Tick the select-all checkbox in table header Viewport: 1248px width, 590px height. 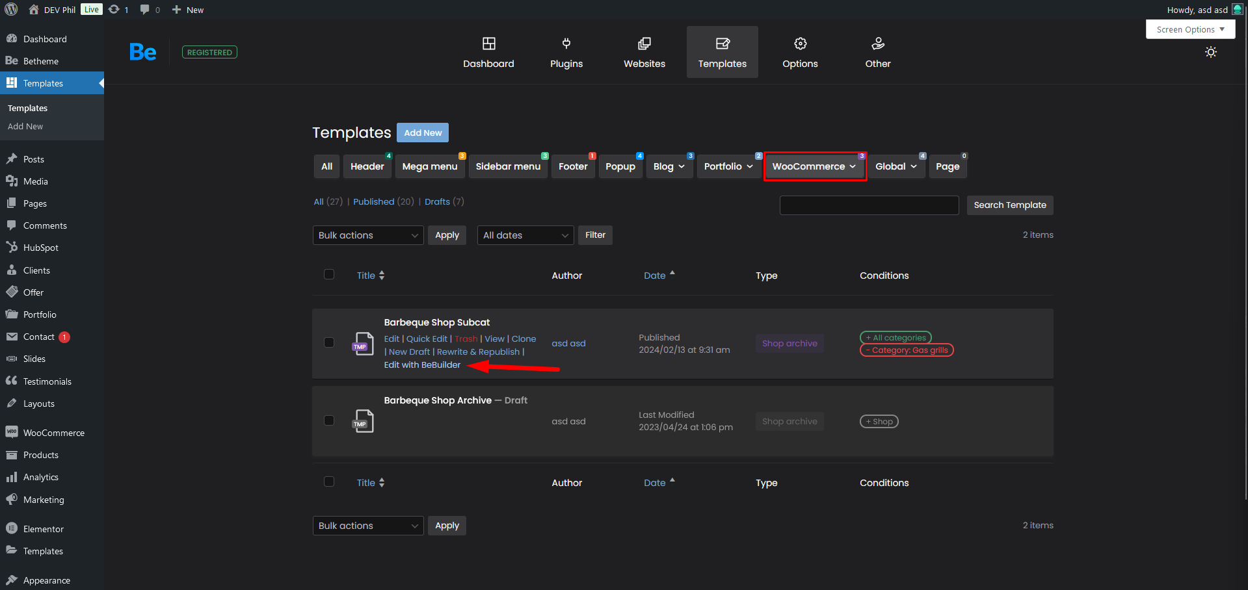329,274
